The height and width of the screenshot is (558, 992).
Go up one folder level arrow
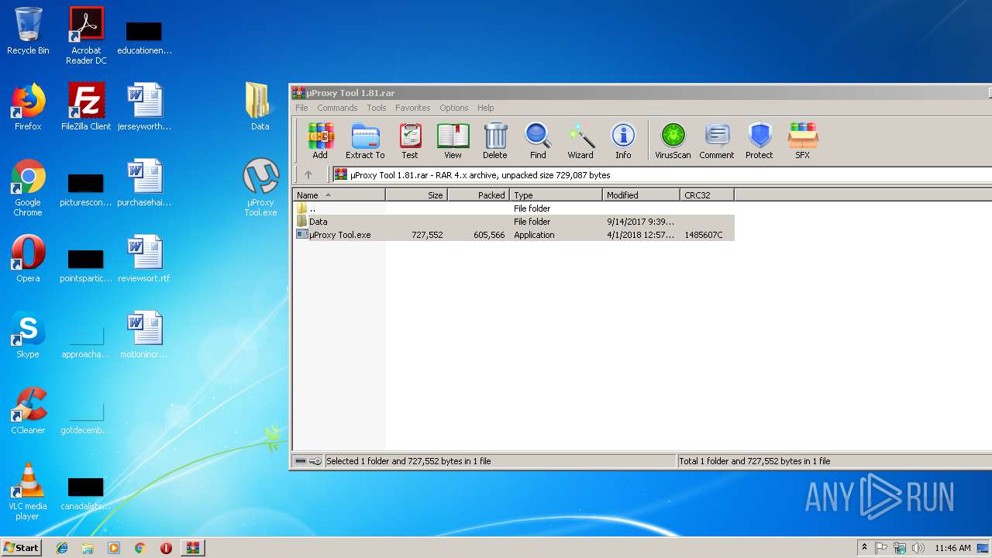(x=308, y=175)
